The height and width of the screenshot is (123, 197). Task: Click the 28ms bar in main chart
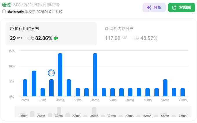43,92
